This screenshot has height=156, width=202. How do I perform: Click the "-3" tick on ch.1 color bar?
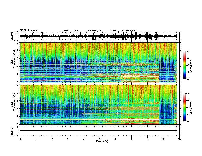pos(188,51)
